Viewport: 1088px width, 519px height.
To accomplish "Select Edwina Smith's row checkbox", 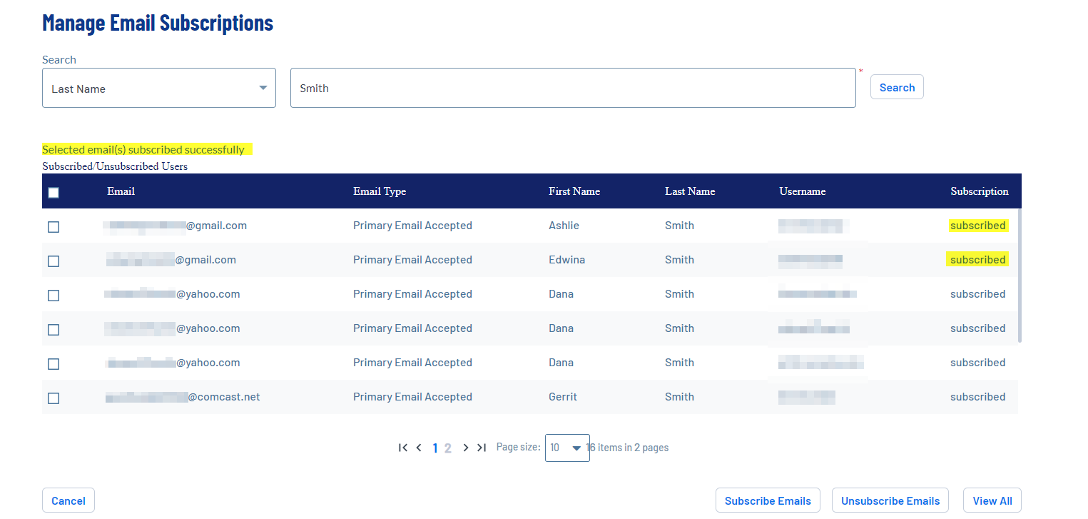I will coord(54,261).
